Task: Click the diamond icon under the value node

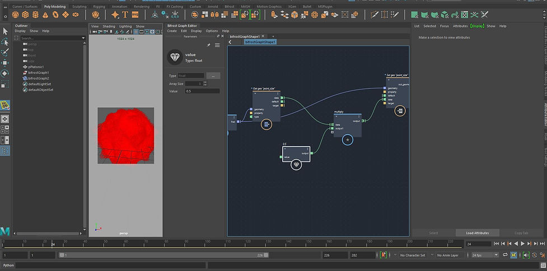Action: [296, 165]
